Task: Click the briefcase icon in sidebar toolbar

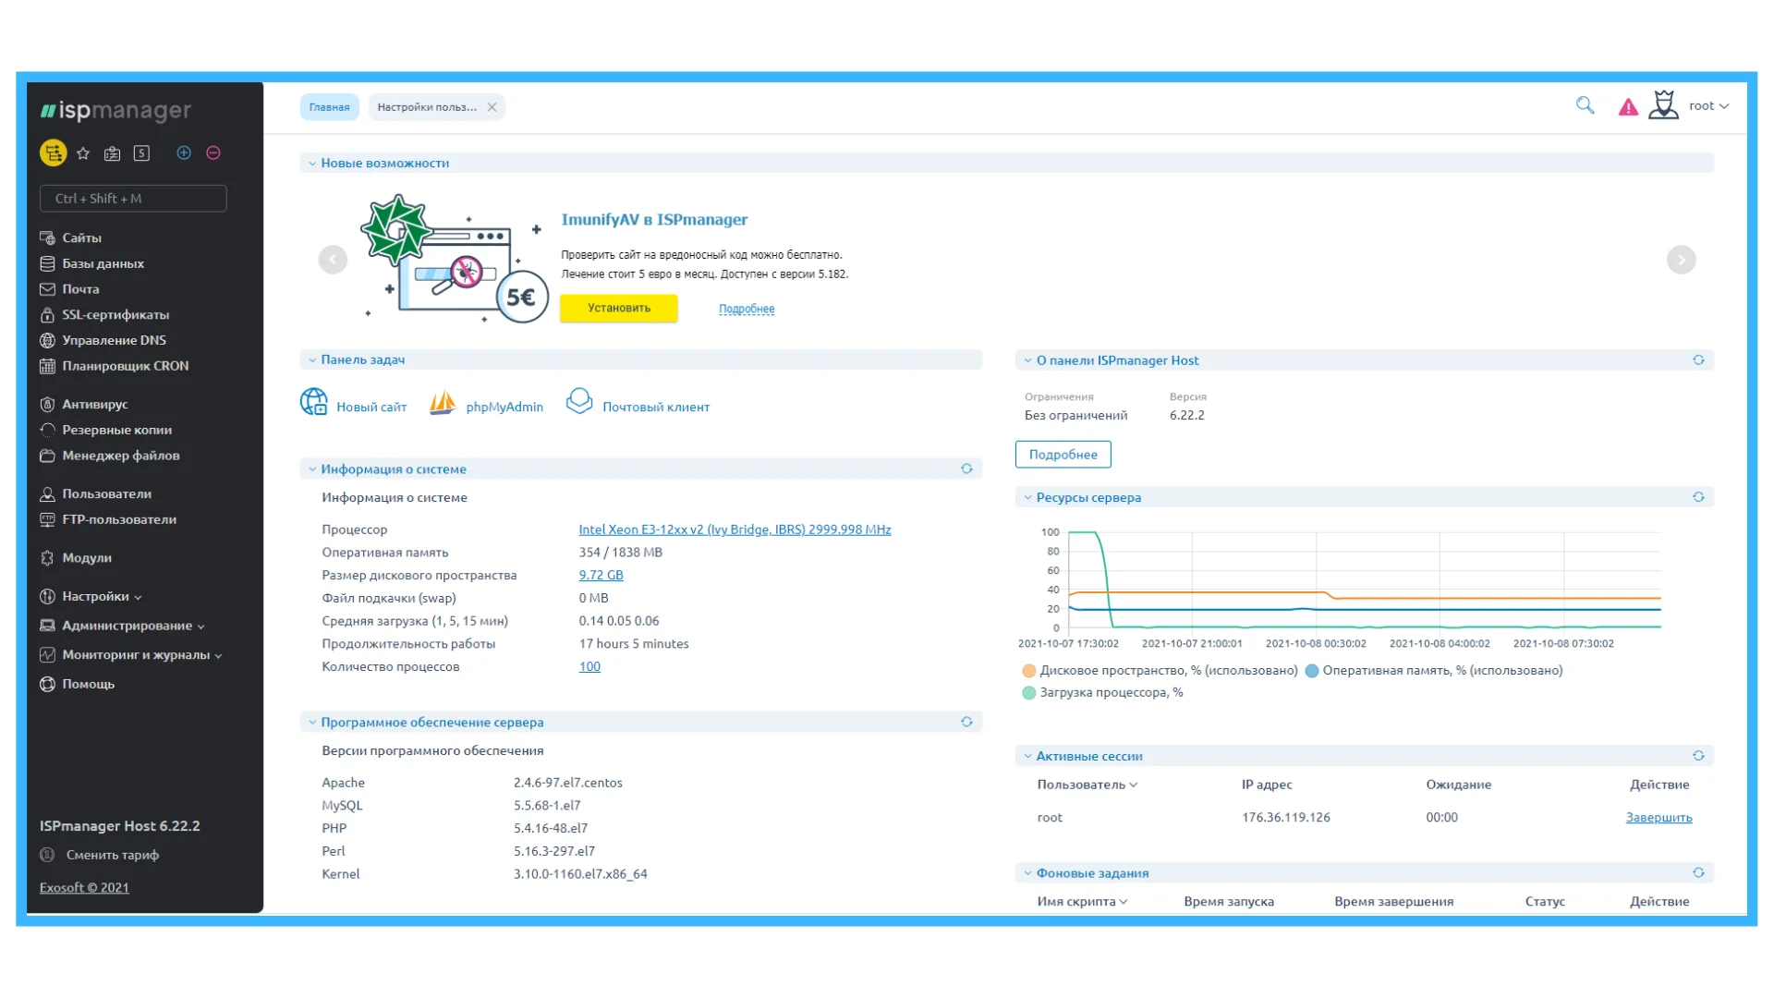Action: tap(113, 153)
